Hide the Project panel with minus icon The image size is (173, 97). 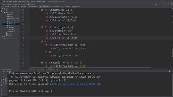coord(18,7)
